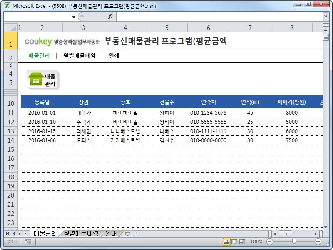This screenshot has width=333, height=250.
Task: Click the split box above the vertical scrollbar
Action: (326, 25)
